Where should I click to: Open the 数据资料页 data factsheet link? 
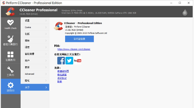click(63, 71)
